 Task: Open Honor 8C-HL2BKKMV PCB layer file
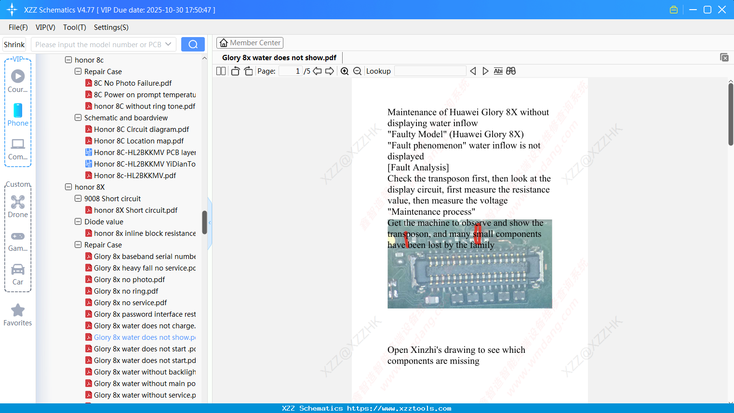[140, 152]
